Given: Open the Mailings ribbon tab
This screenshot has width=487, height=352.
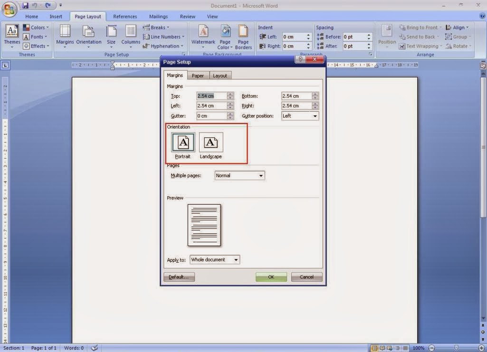Looking at the screenshot, I should click(158, 17).
